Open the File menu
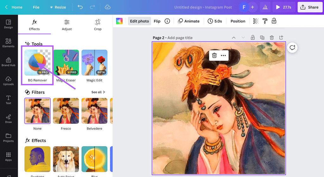Viewport: 324px width, 177px height. pyautogui.click(x=36, y=7)
